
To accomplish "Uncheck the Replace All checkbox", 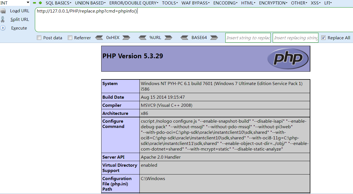I will tap(323, 38).
